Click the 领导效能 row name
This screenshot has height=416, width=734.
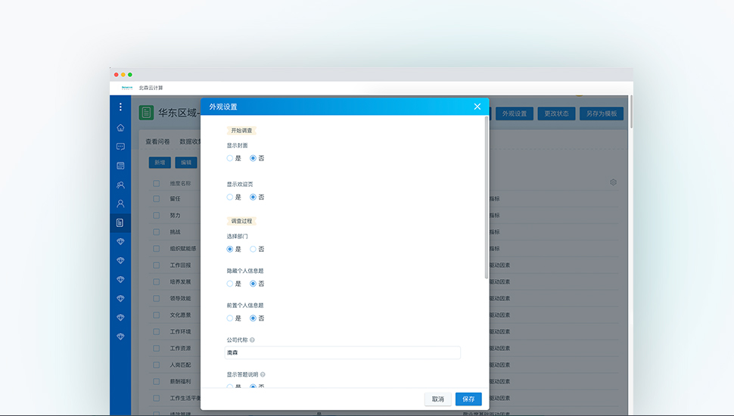pos(180,299)
